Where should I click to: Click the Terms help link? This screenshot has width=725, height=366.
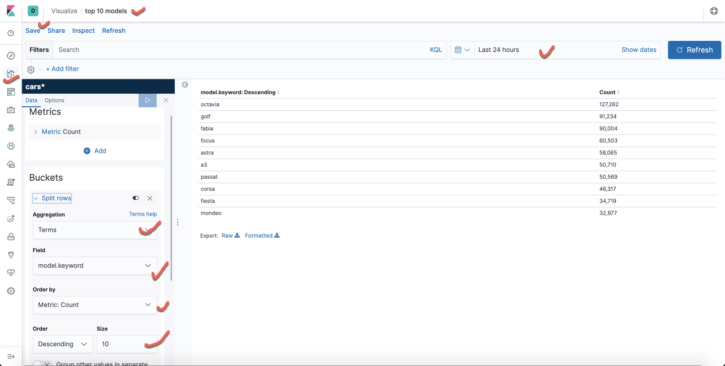[x=143, y=214]
